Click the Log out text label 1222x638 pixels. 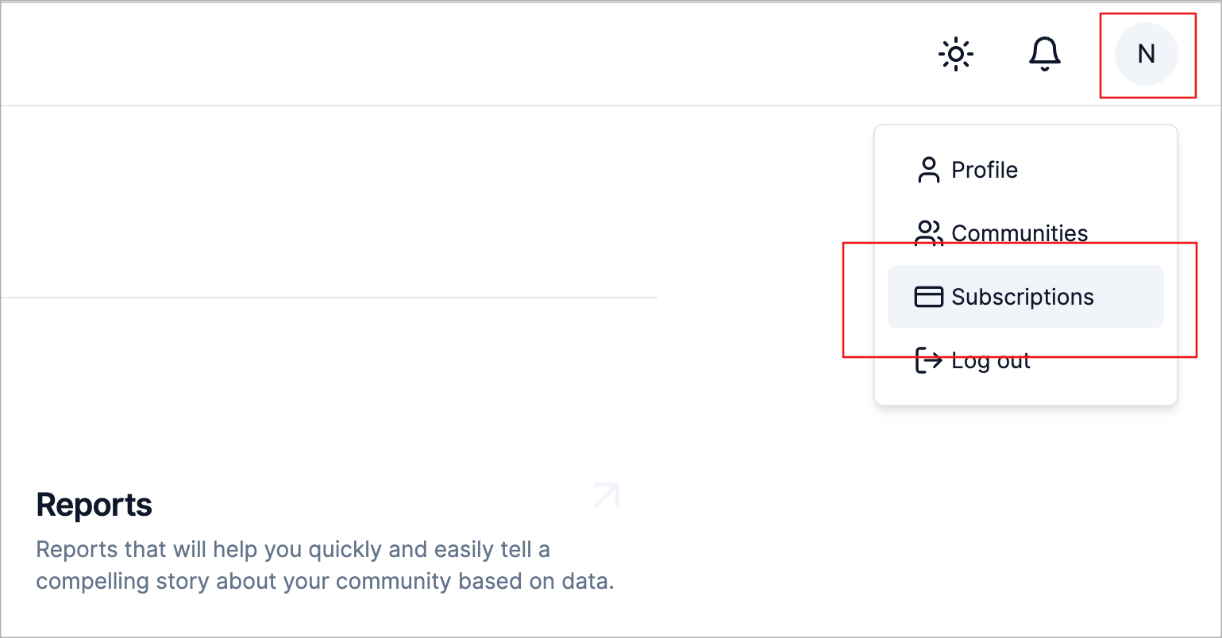tap(991, 361)
